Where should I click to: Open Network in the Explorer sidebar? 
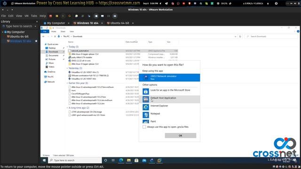coord(51,82)
